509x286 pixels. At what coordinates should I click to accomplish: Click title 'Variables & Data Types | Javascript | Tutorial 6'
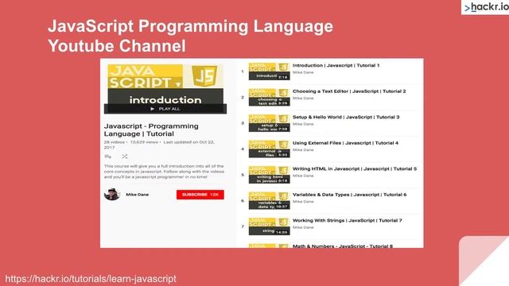(x=350, y=195)
